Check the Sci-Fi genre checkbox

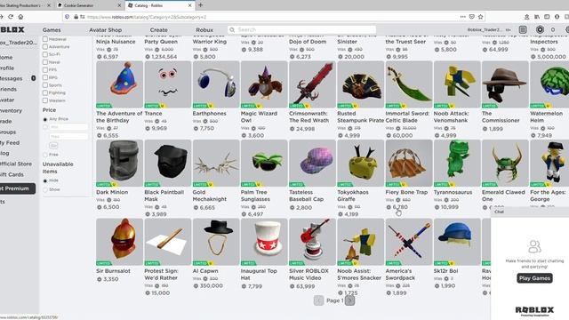(45, 54)
